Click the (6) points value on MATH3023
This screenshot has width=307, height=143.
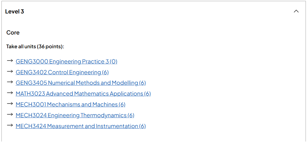[x=148, y=94]
